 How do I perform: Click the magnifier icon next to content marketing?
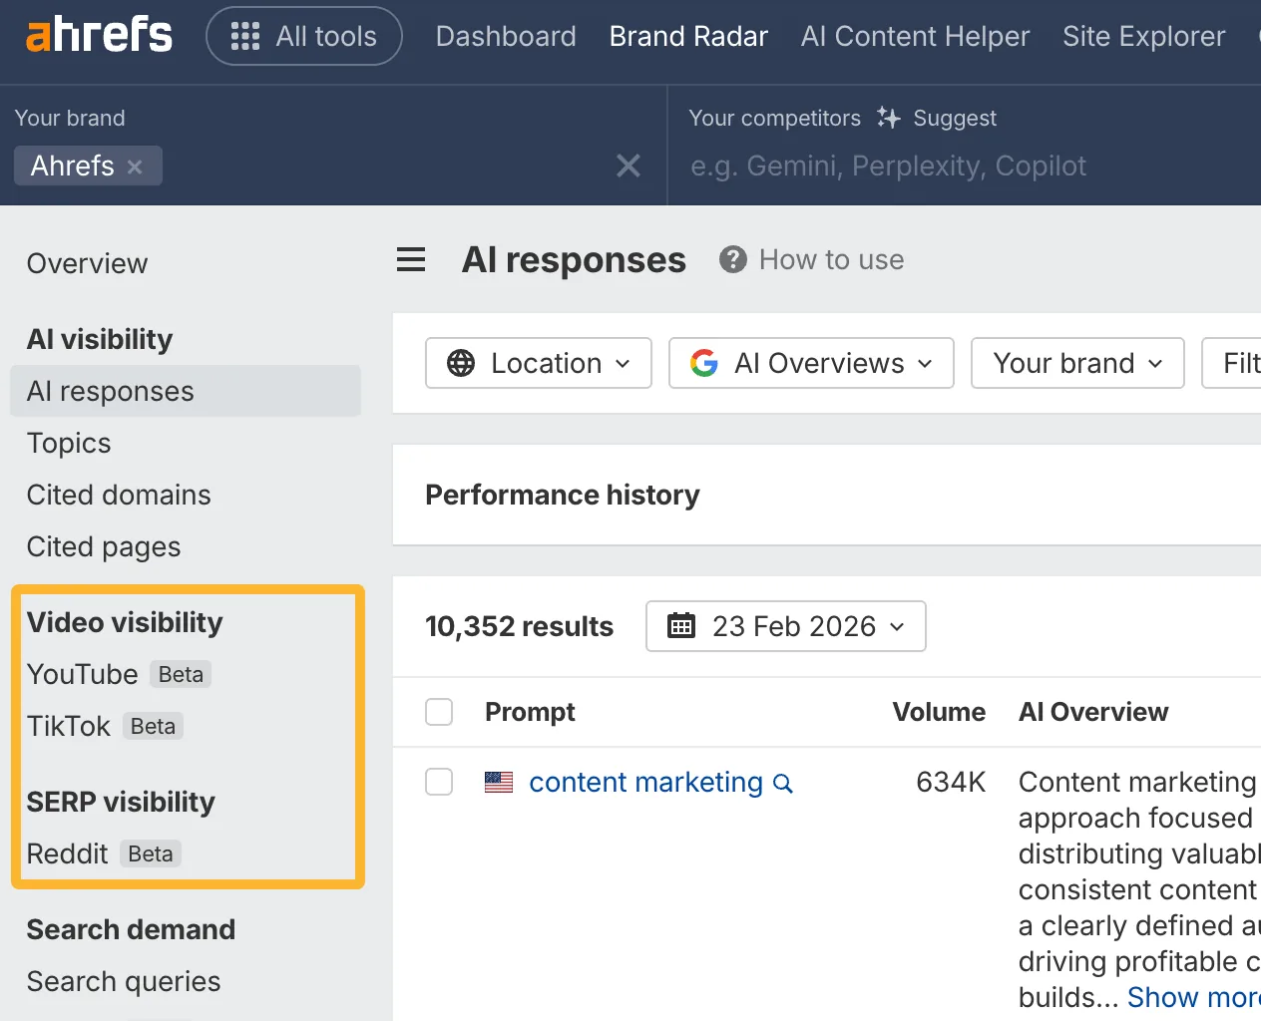(783, 785)
